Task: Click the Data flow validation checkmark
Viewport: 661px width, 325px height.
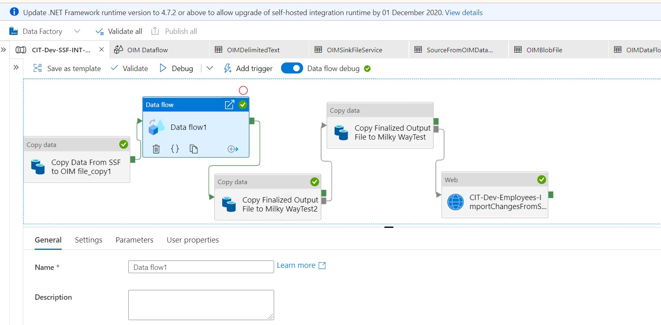Action: 243,105
